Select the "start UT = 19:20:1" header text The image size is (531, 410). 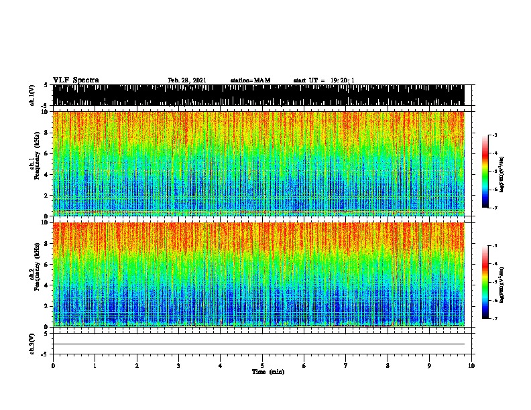[x=324, y=80]
